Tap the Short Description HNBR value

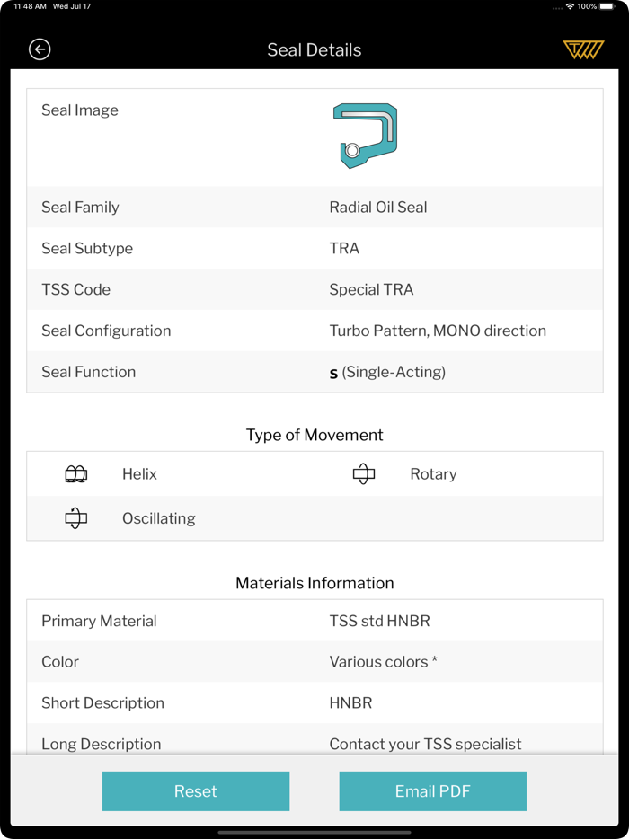click(x=350, y=703)
